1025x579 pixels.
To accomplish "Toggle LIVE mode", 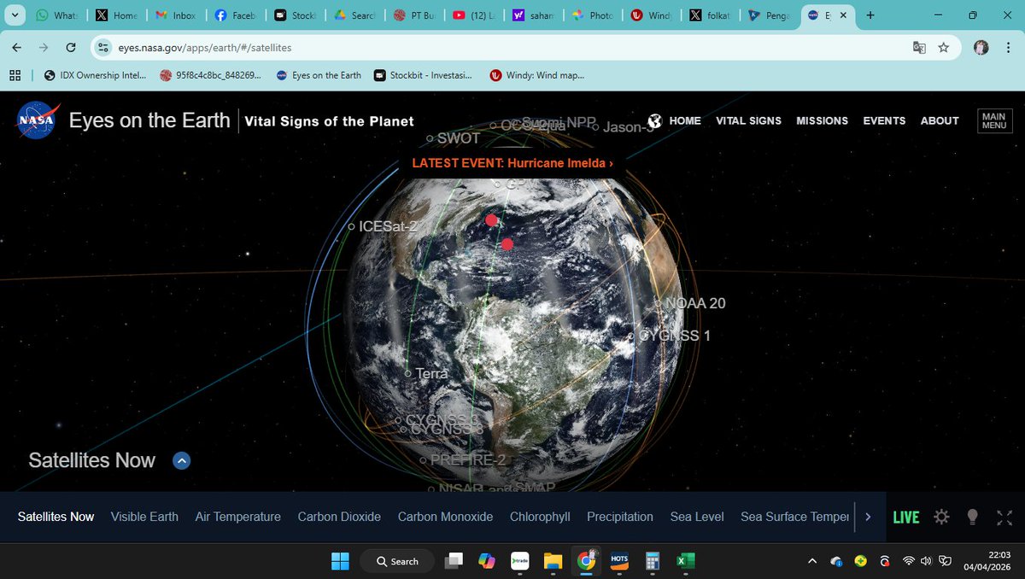I will pyautogui.click(x=906, y=517).
